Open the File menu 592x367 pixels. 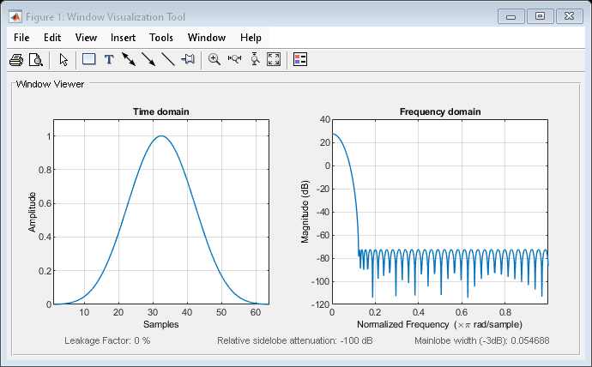tap(21, 38)
